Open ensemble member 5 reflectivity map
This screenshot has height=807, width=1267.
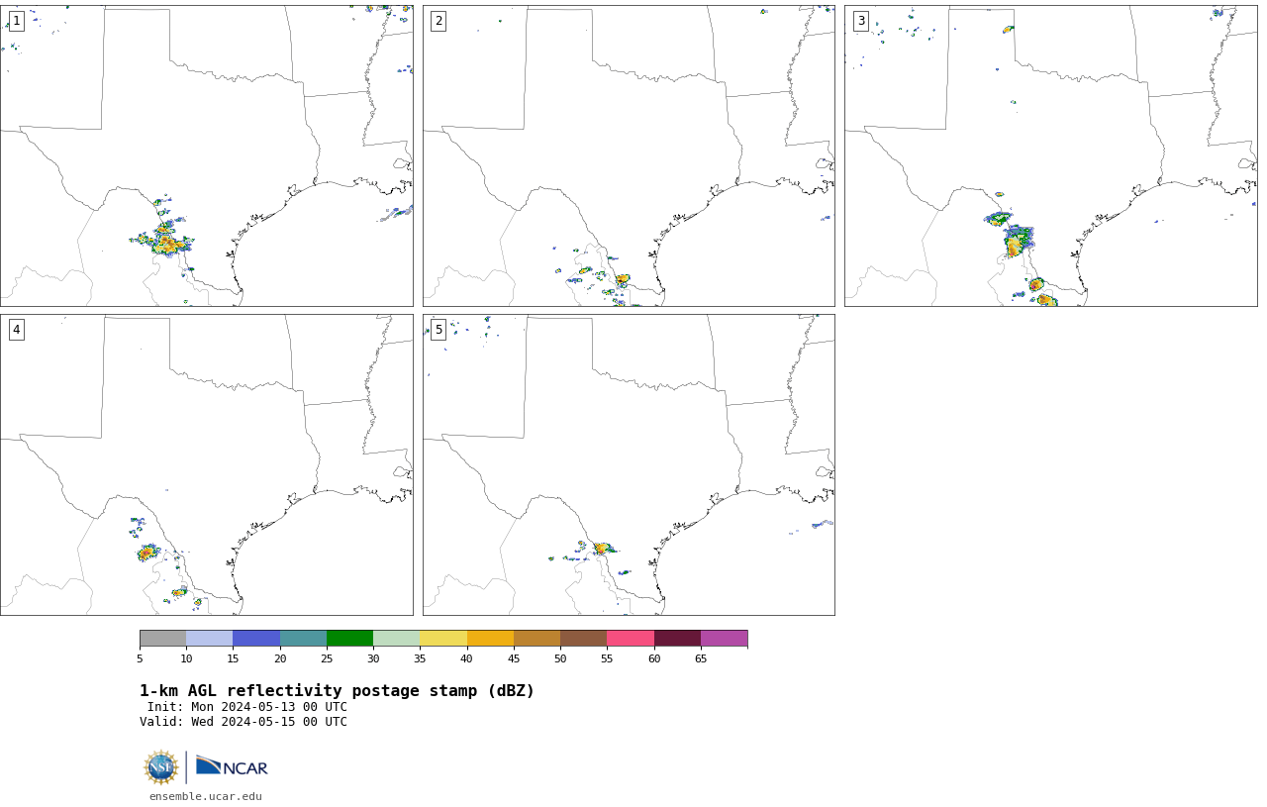pyautogui.click(x=629, y=464)
